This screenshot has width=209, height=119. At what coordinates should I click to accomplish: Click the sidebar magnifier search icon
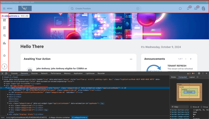pos(4,35)
